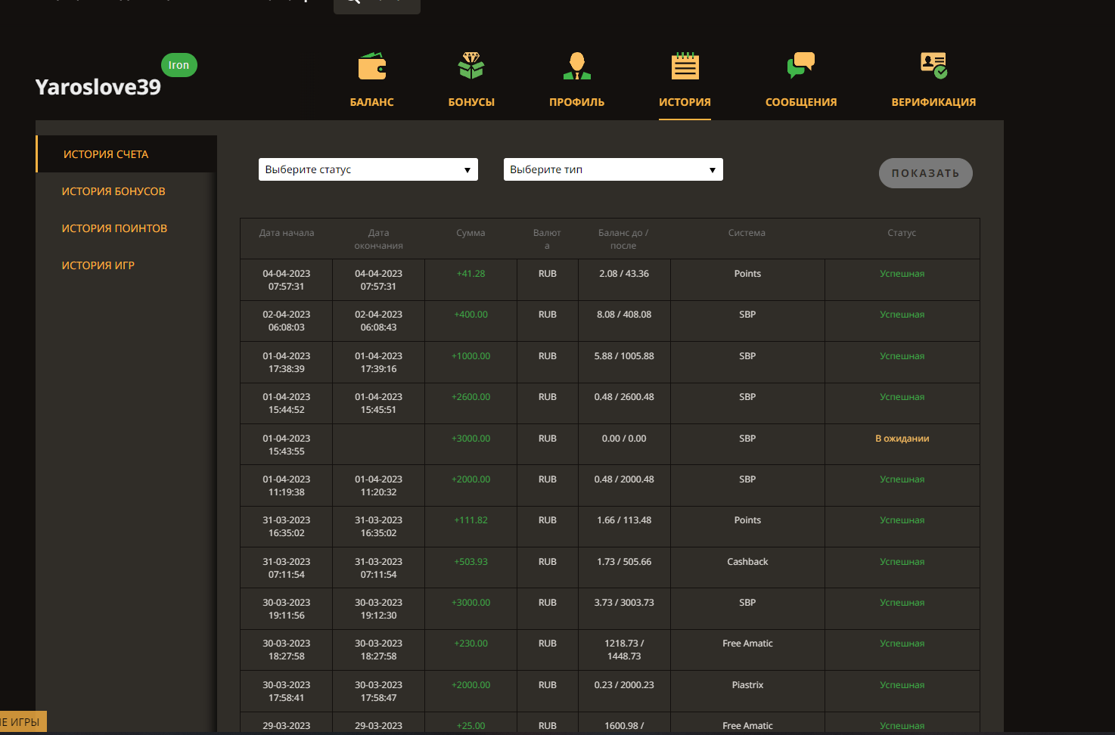Click the Сообщения chat bubbles icon
The width and height of the screenshot is (1115, 735).
click(801, 67)
